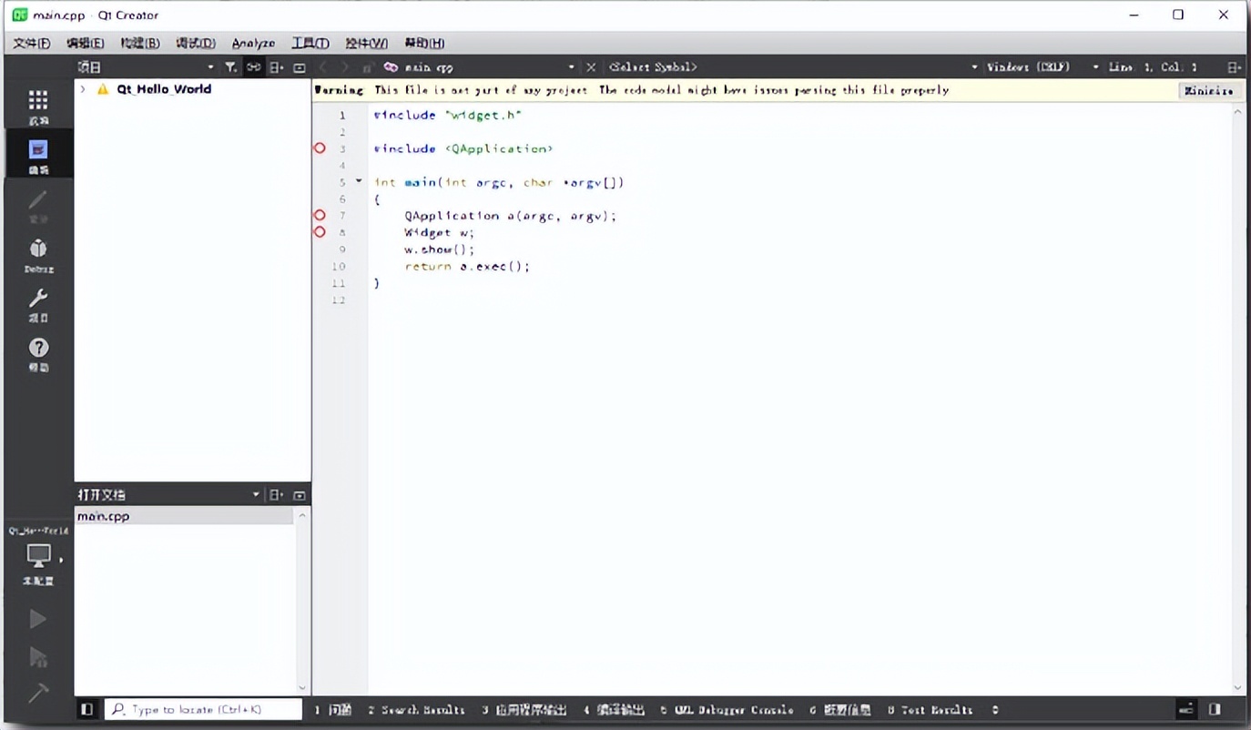
Task: Click the filter tree funnel icon
Action: [230, 67]
